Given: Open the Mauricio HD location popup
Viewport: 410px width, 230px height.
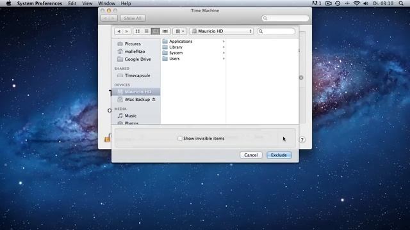Looking at the screenshot, I should click(221, 31).
